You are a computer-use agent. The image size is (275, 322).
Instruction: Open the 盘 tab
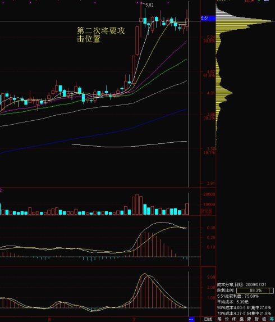(241, 319)
